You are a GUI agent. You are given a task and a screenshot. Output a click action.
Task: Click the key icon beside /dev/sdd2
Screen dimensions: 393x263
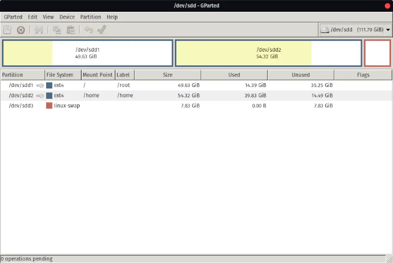[40, 95]
